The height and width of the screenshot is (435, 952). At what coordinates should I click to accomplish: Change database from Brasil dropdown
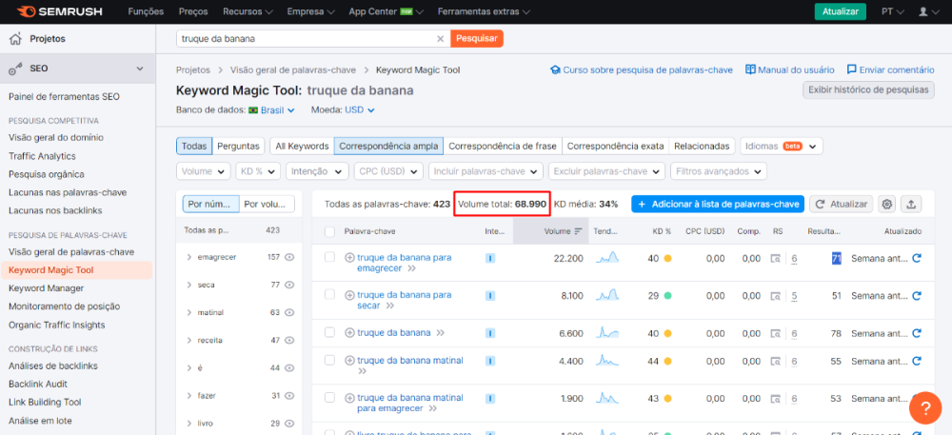click(272, 109)
